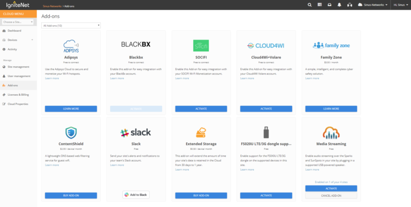Click the IgniteNet logo
Image resolution: width=411 pixels, height=207 pixels.
[x=18, y=5]
